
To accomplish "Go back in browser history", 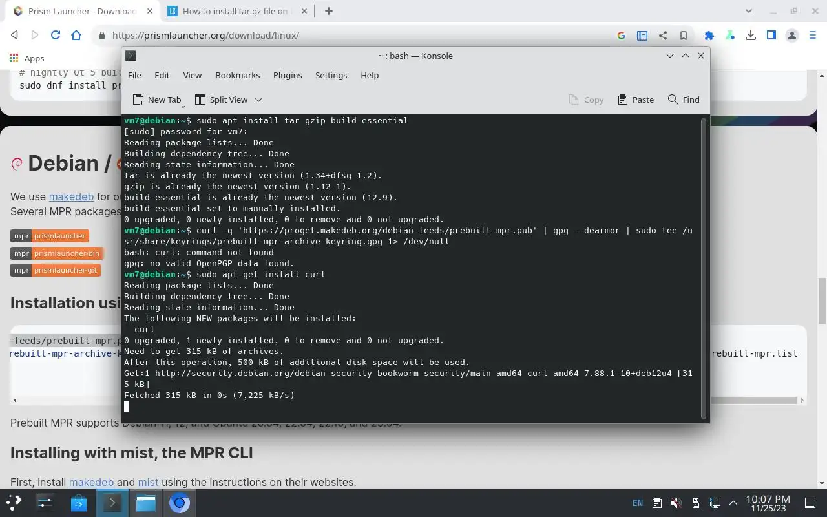I will point(15,36).
